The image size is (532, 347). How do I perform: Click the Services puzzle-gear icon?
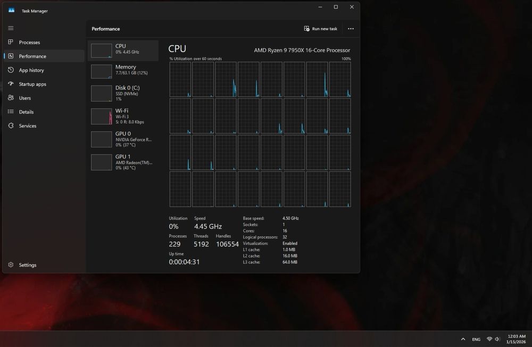pyautogui.click(x=11, y=126)
